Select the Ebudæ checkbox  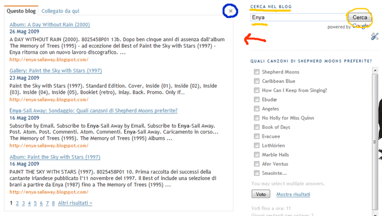point(257,100)
